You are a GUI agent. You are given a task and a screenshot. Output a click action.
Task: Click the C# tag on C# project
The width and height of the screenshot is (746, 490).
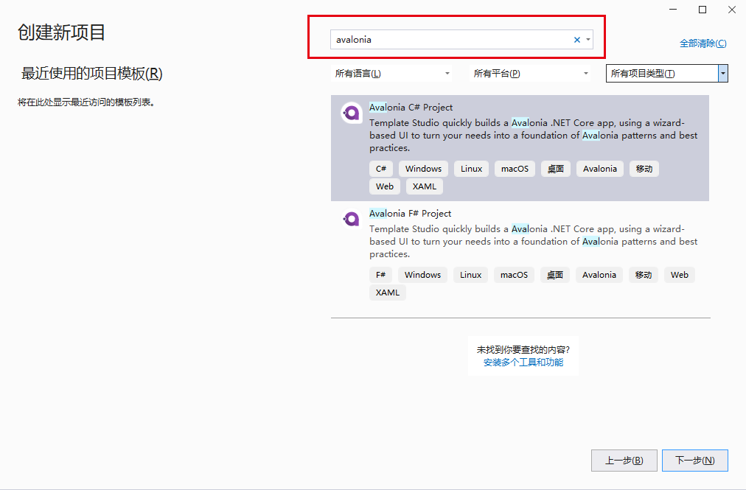click(380, 169)
